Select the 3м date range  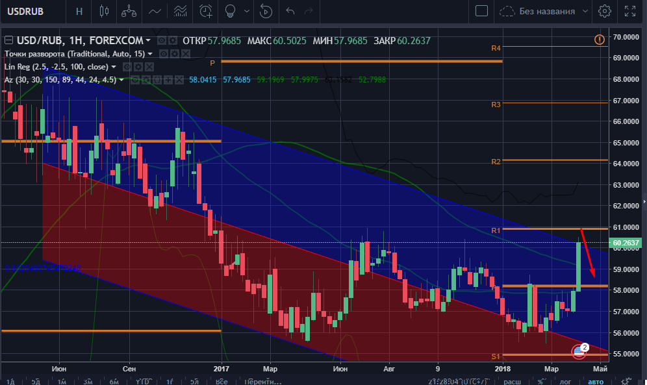click(88, 382)
